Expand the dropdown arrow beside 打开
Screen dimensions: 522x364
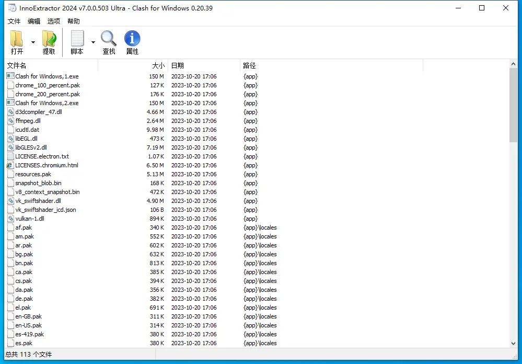33,42
